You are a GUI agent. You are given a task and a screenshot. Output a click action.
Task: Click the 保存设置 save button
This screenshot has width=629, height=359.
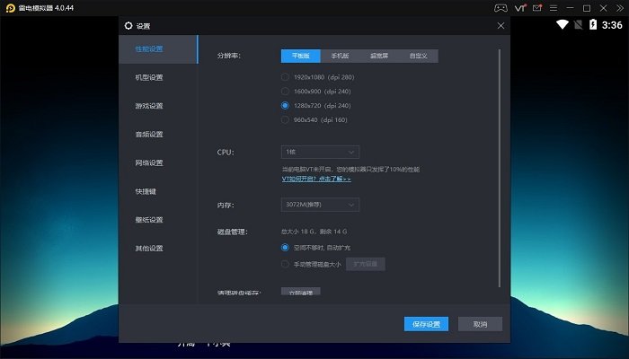pyautogui.click(x=426, y=324)
